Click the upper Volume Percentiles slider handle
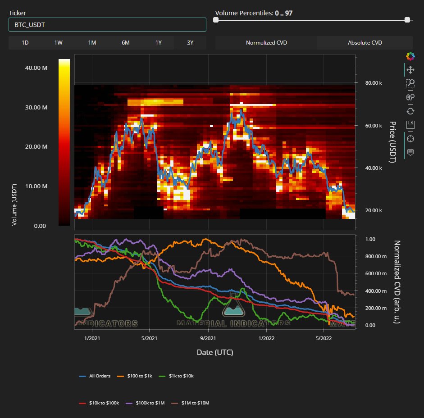Screen dimensions: 424x418 click(407, 20)
